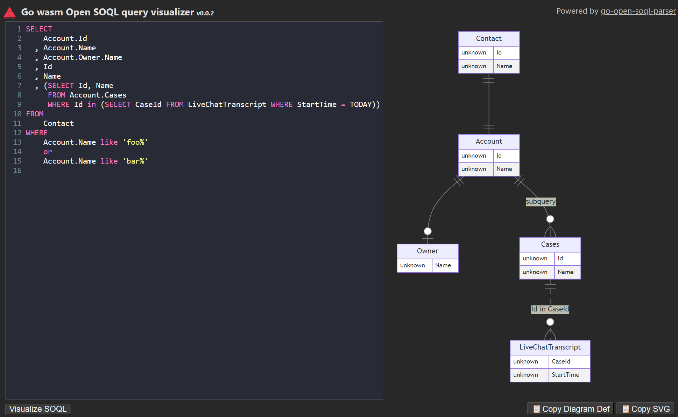
Task: Click the unknown type indicator on Contact Id
Action: pyautogui.click(x=475, y=53)
